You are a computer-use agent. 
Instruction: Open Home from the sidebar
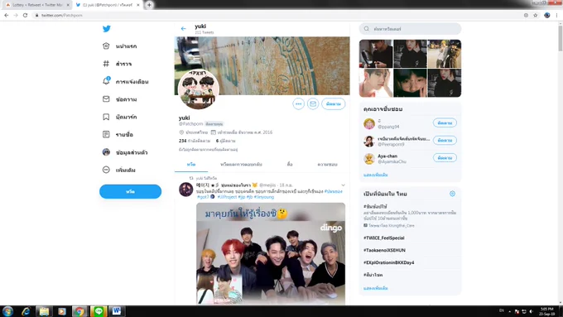click(119, 46)
